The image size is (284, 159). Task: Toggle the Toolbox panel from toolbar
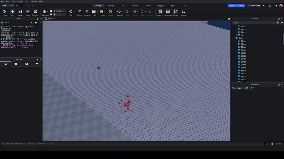(x=176, y=13)
